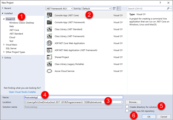173x120 pixels.
Task: Select the Console App (.NET Framework) icon
Action: [50, 22]
